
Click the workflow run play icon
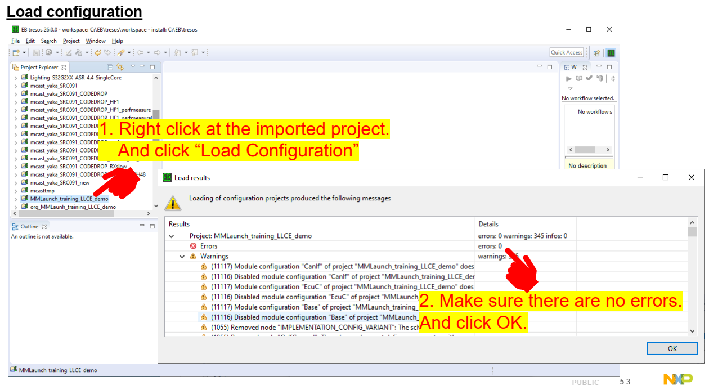(569, 79)
